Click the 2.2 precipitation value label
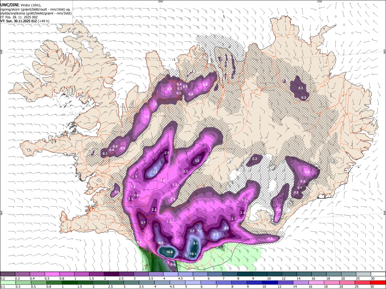 click(154, 210)
